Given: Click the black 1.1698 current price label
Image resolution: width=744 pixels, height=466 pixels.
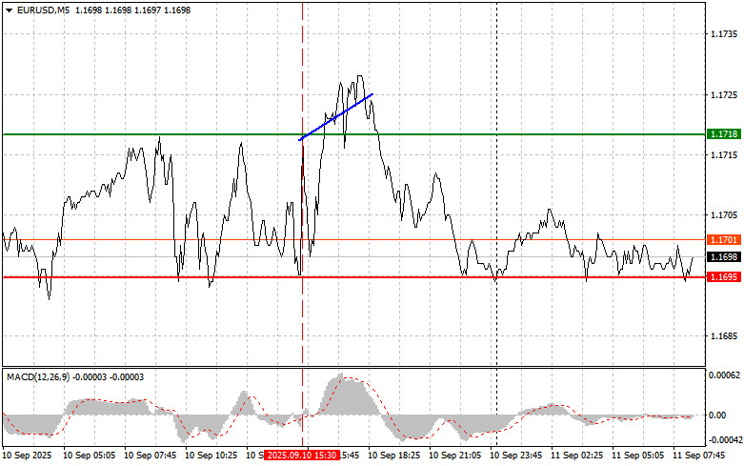Looking at the screenshot, I should click(x=723, y=258).
